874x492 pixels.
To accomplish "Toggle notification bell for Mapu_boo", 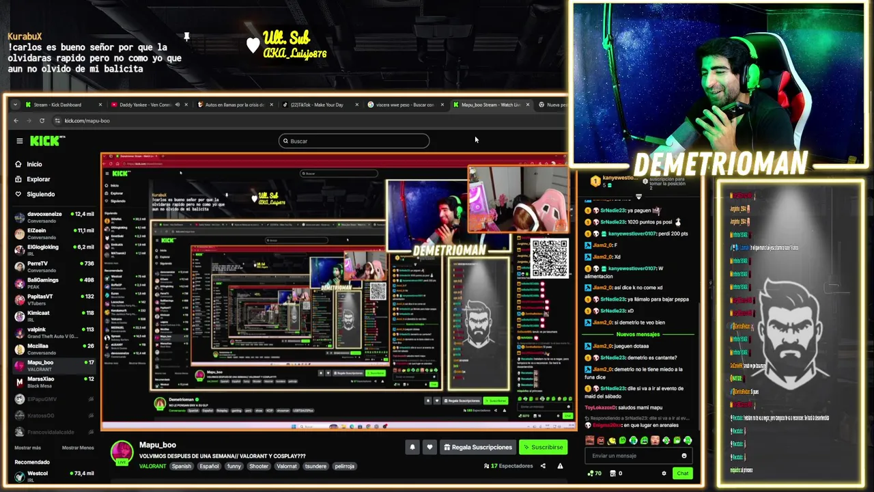I will (412, 447).
